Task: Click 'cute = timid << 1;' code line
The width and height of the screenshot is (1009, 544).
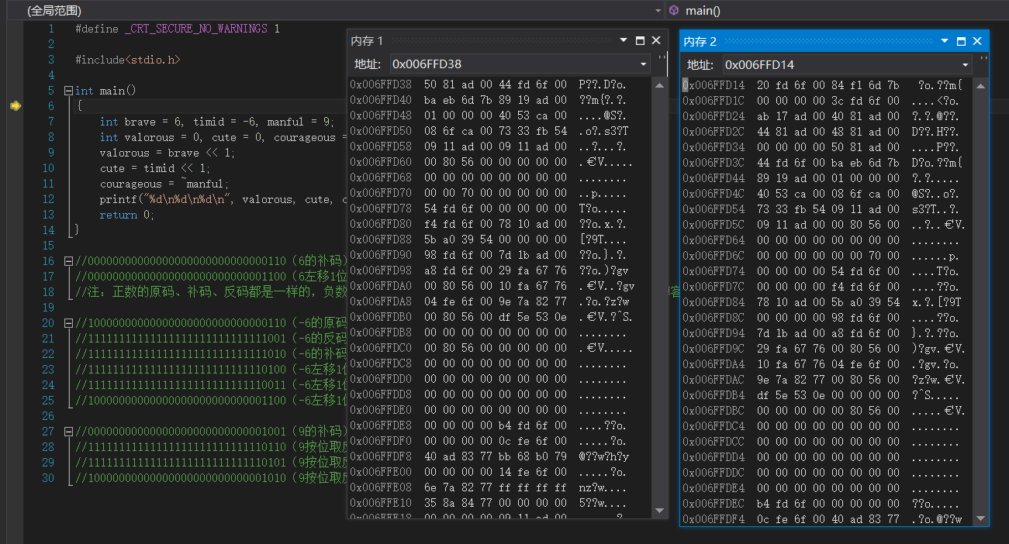Action: [x=155, y=168]
